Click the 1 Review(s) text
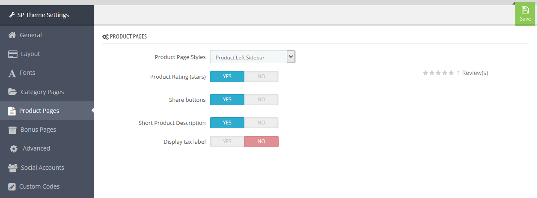538x198 pixels. coord(473,73)
